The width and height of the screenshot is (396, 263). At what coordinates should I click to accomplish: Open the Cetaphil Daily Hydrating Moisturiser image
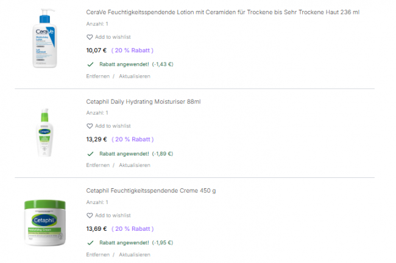(x=45, y=132)
